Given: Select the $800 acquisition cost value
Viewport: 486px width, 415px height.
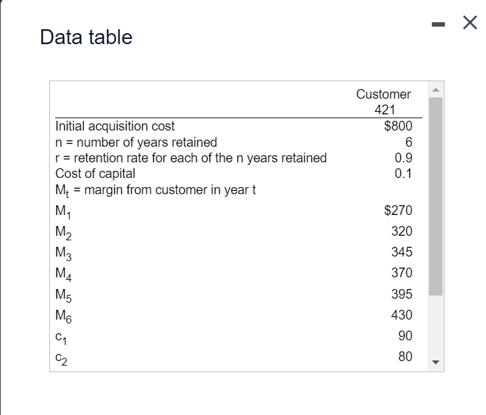Looking at the screenshot, I should 398,126.
